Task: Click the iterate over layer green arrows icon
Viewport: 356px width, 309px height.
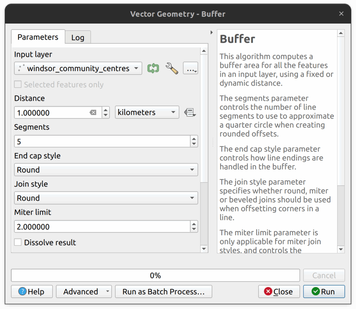Action: pos(153,68)
